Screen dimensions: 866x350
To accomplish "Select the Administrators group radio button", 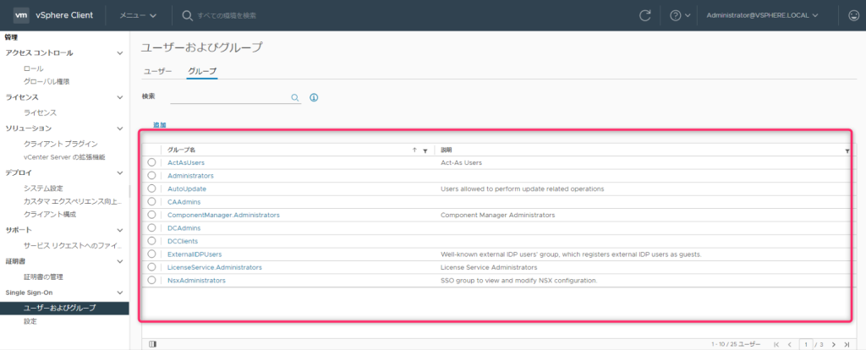I will (151, 176).
